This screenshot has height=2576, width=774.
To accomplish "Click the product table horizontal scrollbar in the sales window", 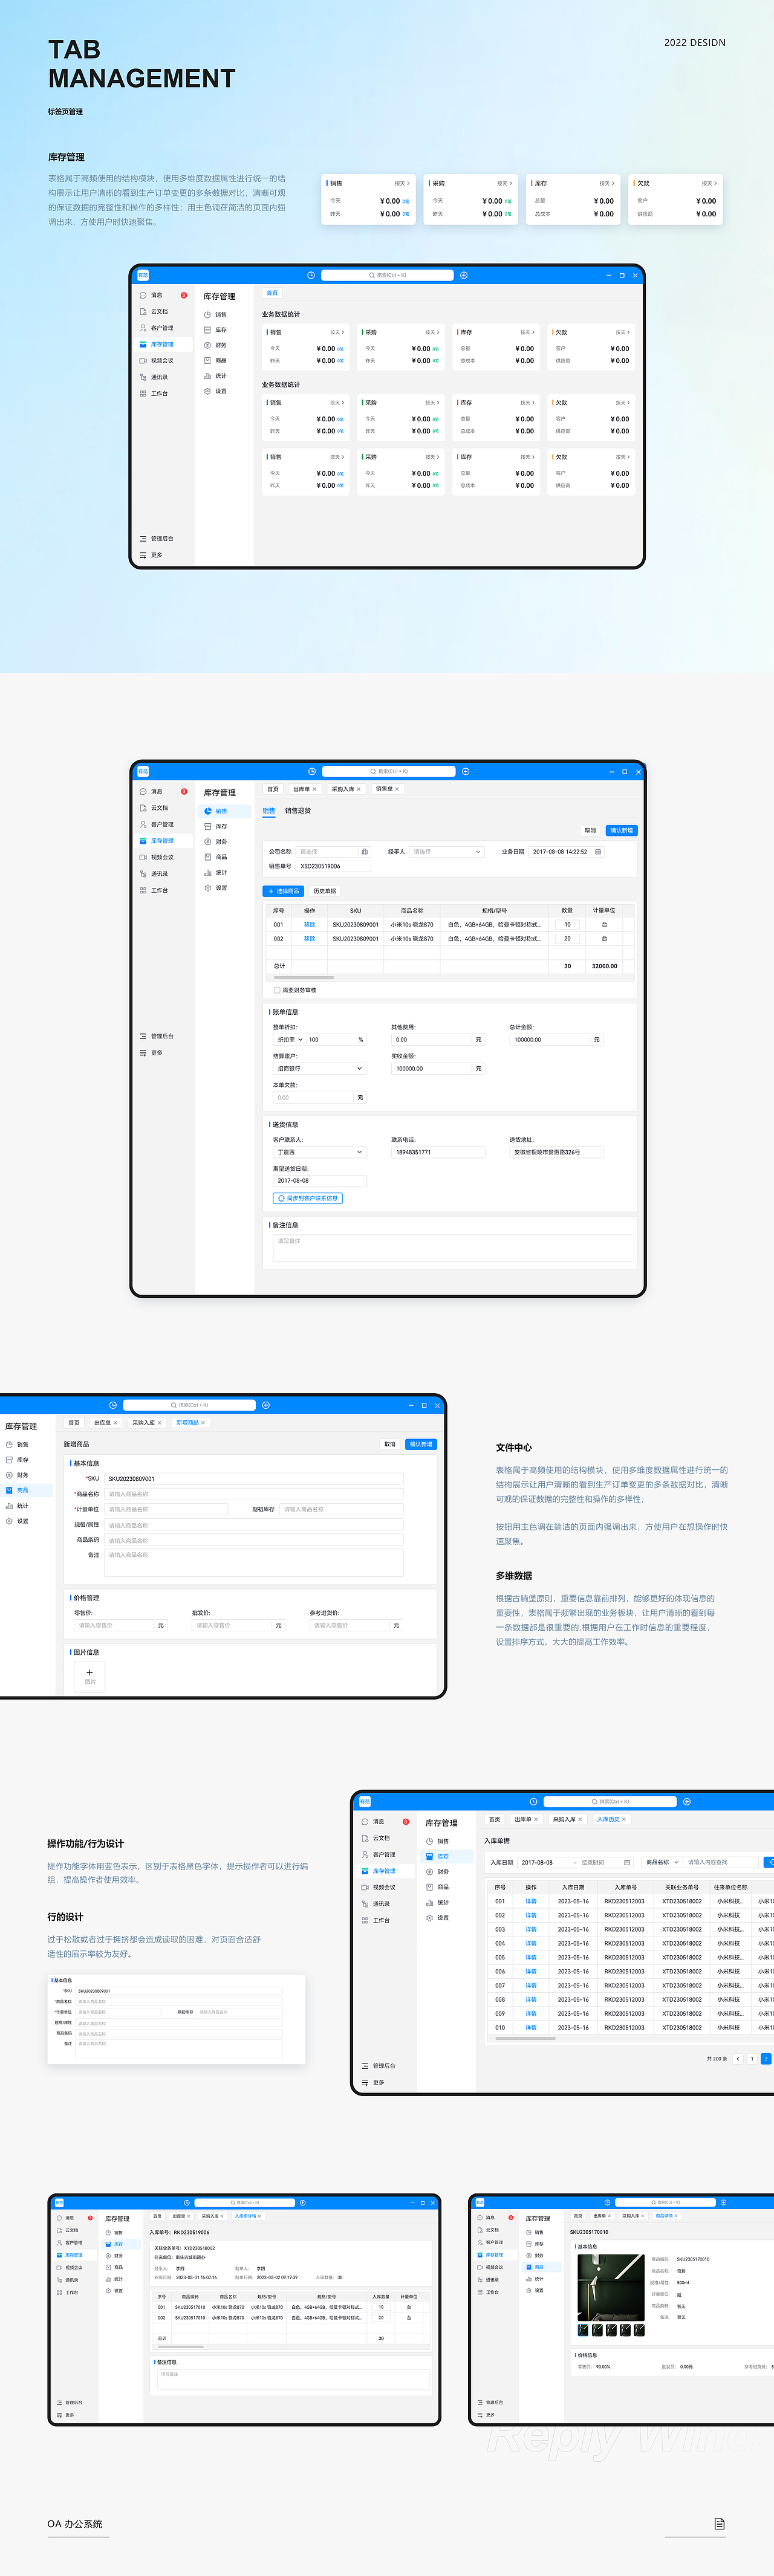I will tap(303, 978).
